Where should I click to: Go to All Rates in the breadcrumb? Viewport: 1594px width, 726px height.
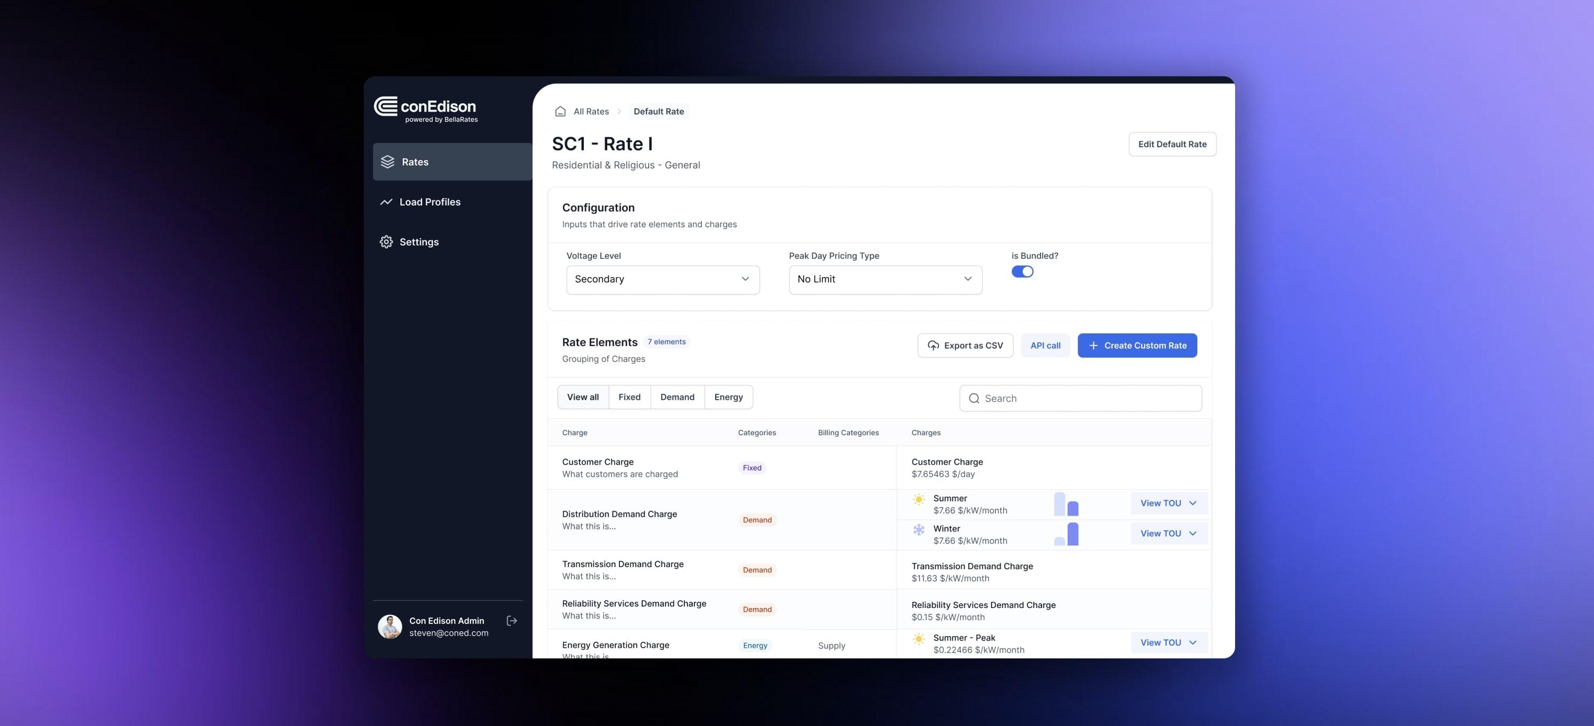point(591,111)
